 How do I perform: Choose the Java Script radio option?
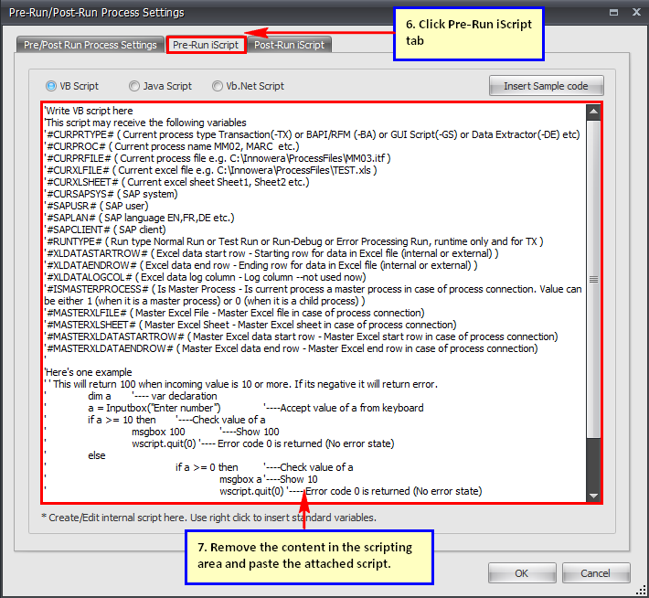134,86
